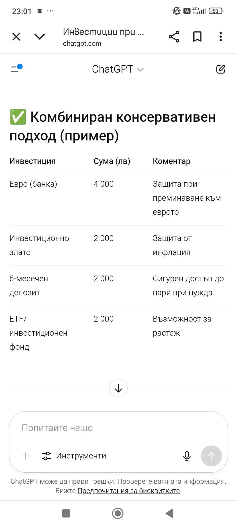Start a new chat
Viewport: 237px width, 528px height.
[221, 69]
